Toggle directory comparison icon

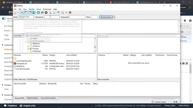[x=62, y=13]
